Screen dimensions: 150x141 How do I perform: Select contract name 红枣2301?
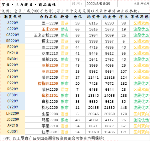[50, 132]
